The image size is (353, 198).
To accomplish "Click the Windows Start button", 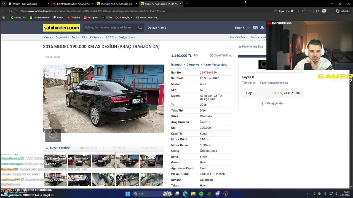I will coord(128,194).
